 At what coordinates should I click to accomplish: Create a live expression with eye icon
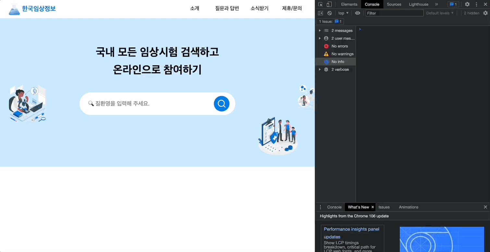pos(358,13)
